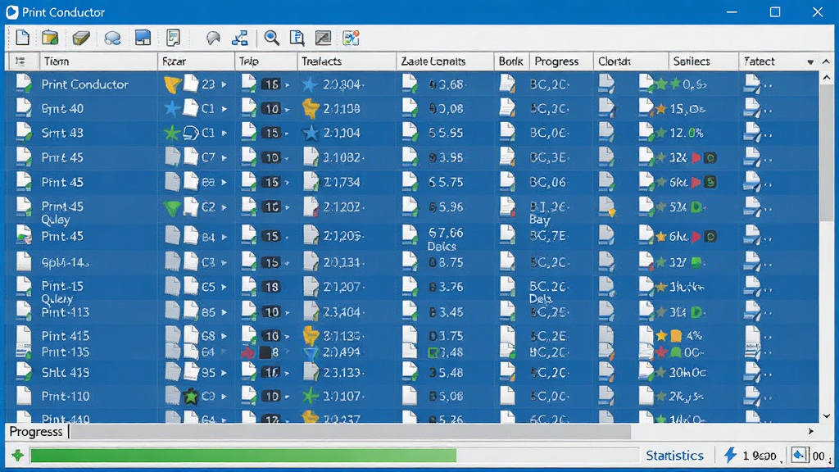Click the green star beside 3.0107
The image size is (839, 472).
pyautogui.click(x=310, y=397)
